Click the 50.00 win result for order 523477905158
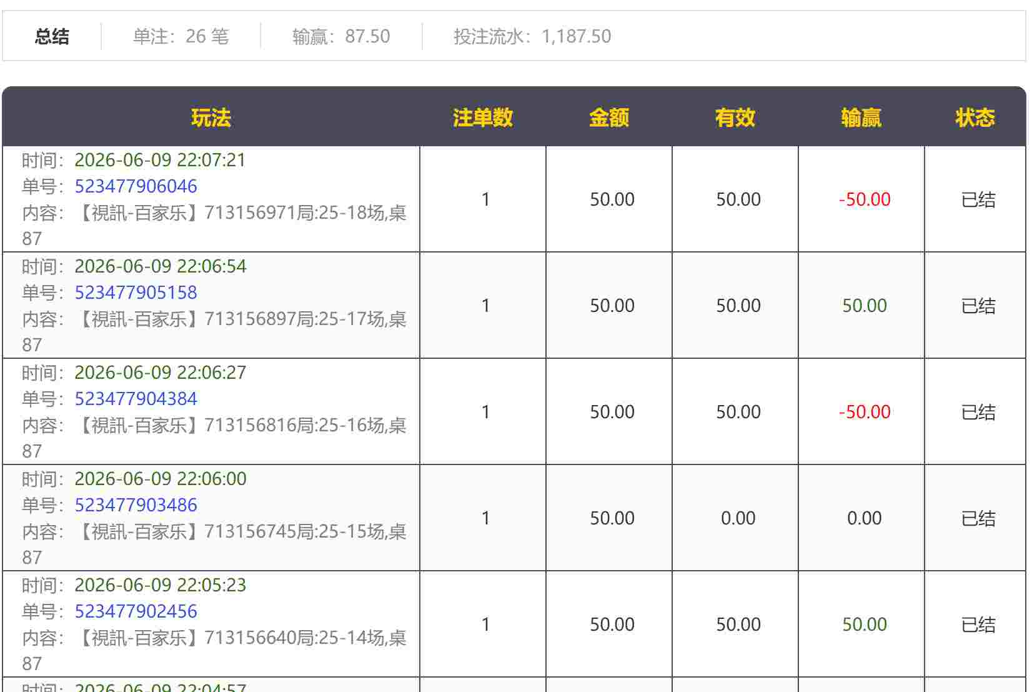Image resolution: width=1032 pixels, height=692 pixels. 865,306
